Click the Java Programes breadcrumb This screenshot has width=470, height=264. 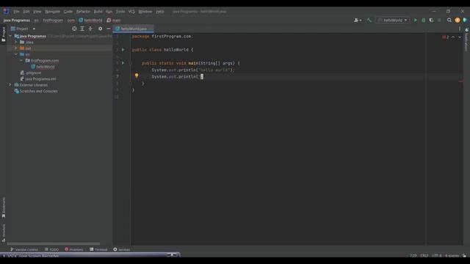16,21
